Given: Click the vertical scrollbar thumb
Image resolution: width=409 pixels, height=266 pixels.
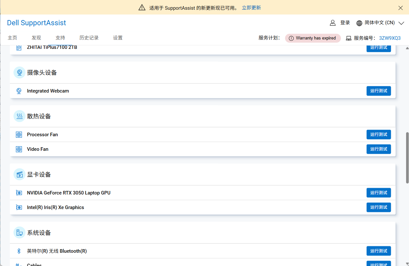Looking at the screenshot, I should [x=407, y=158].
